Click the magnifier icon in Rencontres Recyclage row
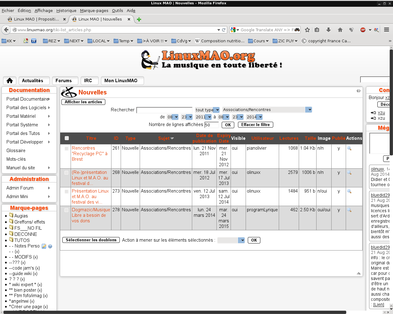 point(349,148)
